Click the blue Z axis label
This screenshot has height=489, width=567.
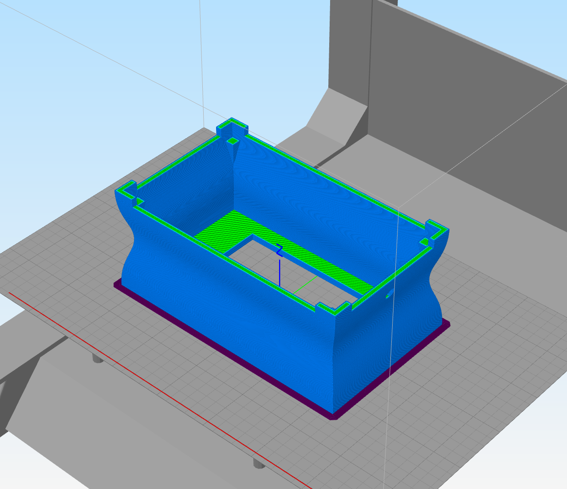click(279, 250)
